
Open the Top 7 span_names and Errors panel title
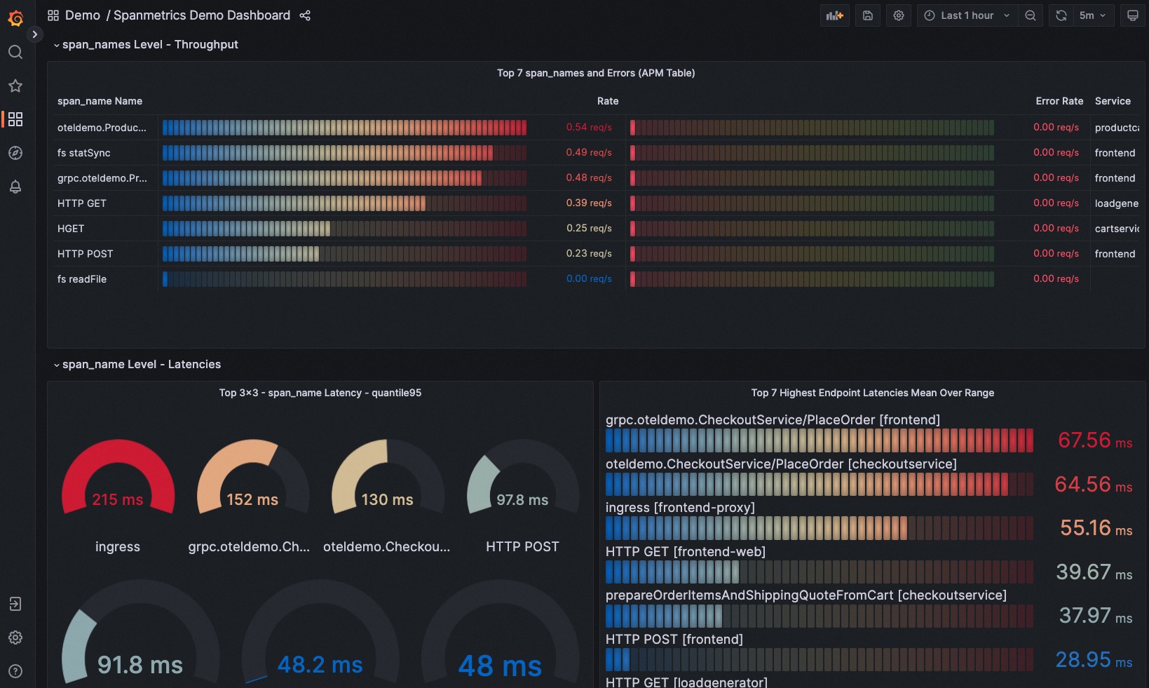pyautogui.click(x=596, y=73)
